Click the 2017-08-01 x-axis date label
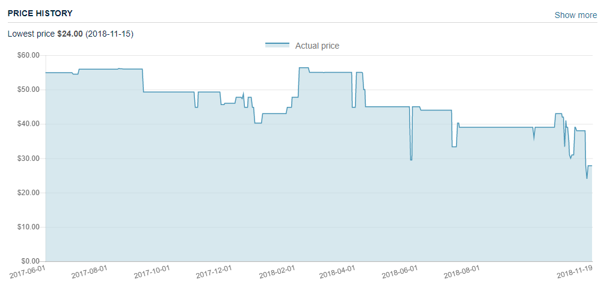The width and height of the screenshot is (598, 290). coord(90,272)
